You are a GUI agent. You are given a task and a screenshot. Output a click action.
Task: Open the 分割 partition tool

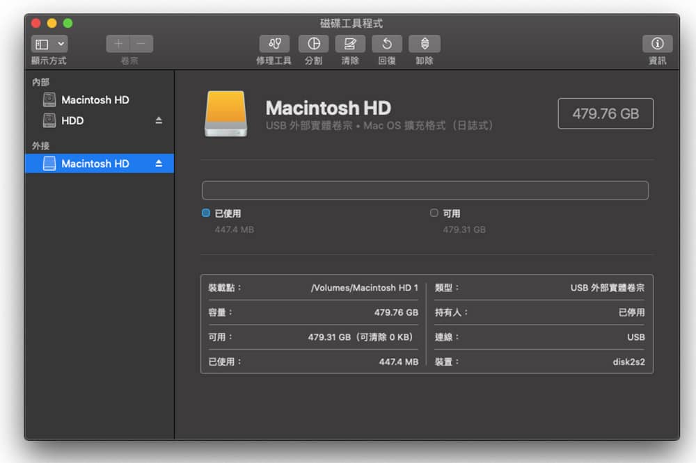click(313, 44)
